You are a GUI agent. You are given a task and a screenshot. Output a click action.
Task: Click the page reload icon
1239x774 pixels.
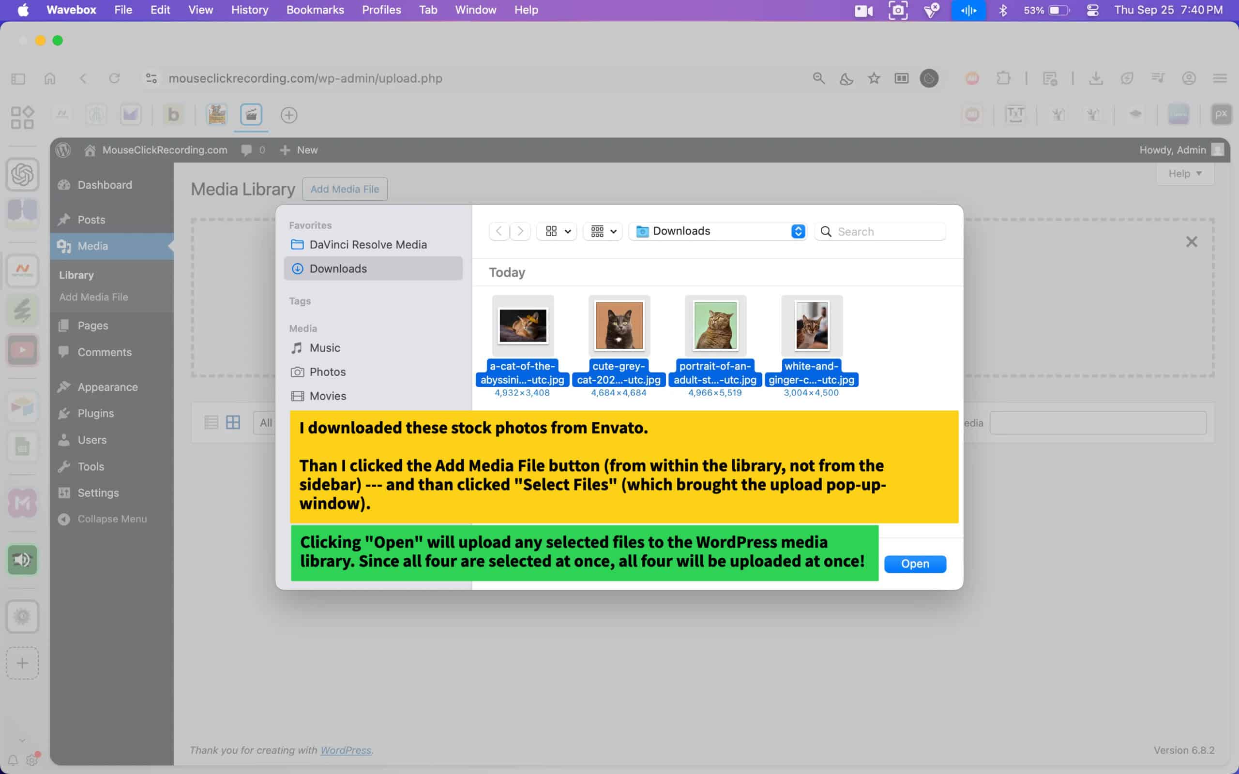point(115,78)
